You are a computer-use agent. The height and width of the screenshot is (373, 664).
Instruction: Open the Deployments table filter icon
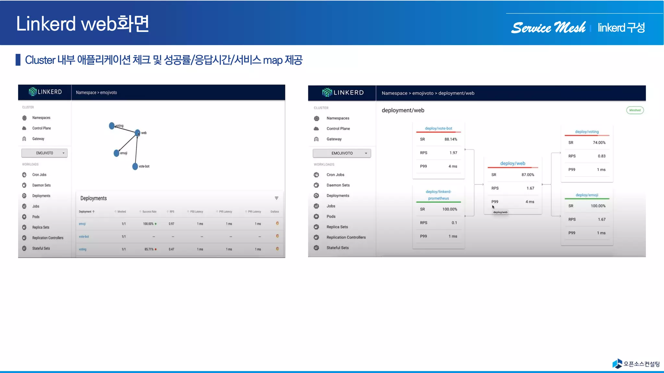click(277, 198)
